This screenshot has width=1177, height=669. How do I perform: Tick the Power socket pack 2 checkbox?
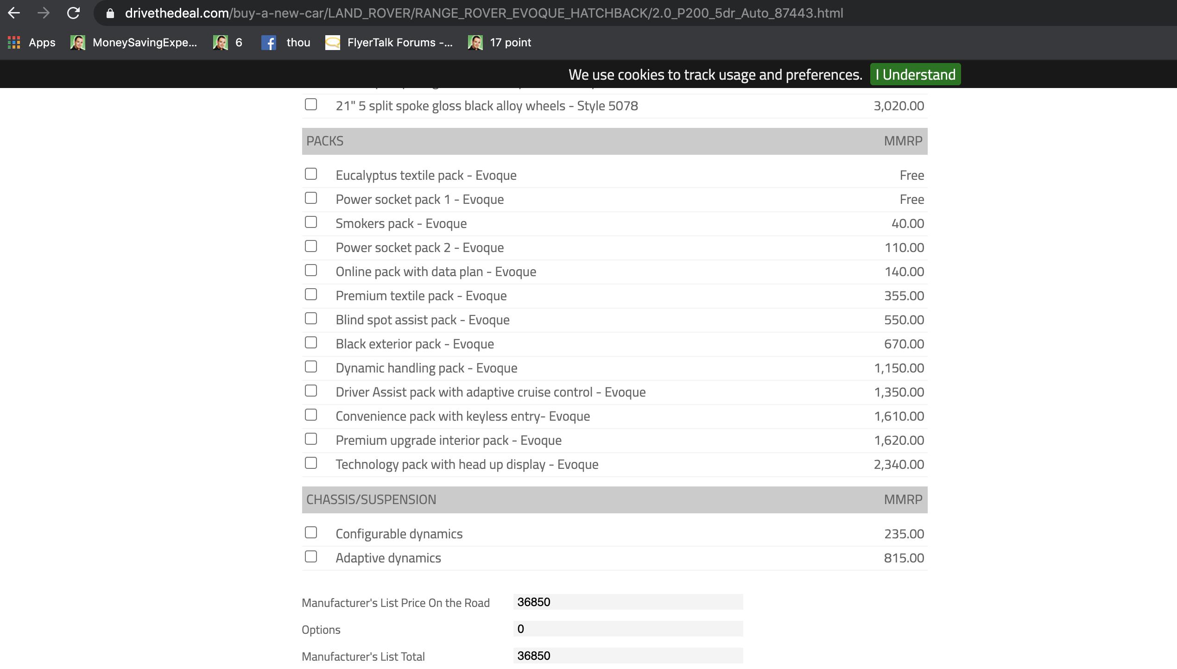[x=311, y=246]
